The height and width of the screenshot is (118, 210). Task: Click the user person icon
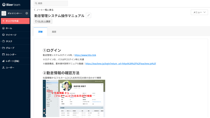pyautogui.click(x=3, y=68)
